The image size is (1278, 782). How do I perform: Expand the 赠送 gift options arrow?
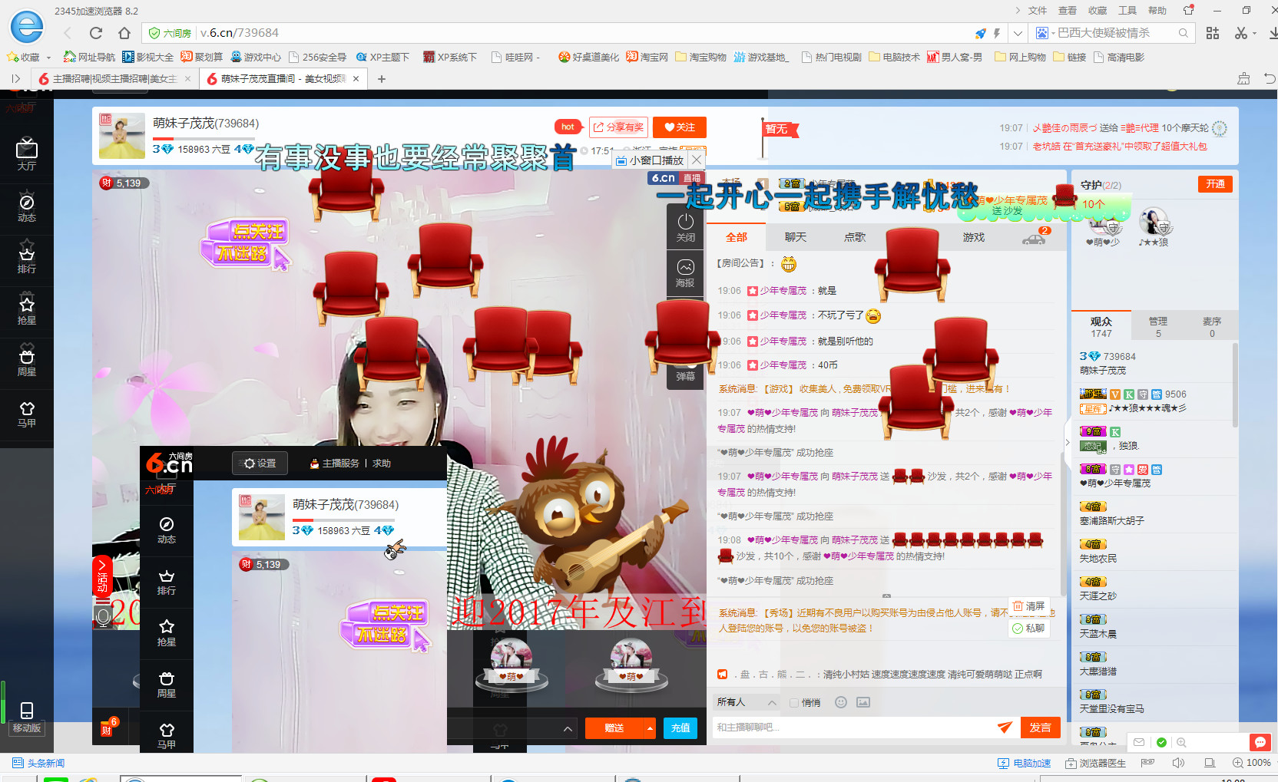point(650,728)
